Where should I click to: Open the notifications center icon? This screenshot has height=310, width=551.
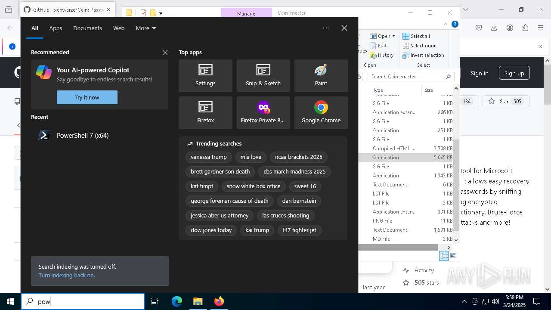537,301
